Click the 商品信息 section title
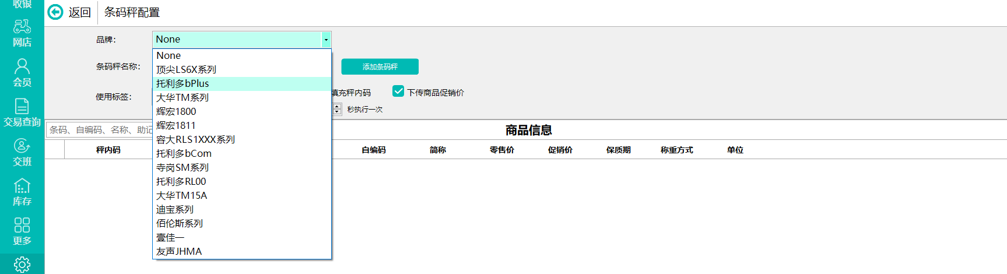 pos(529,130)
